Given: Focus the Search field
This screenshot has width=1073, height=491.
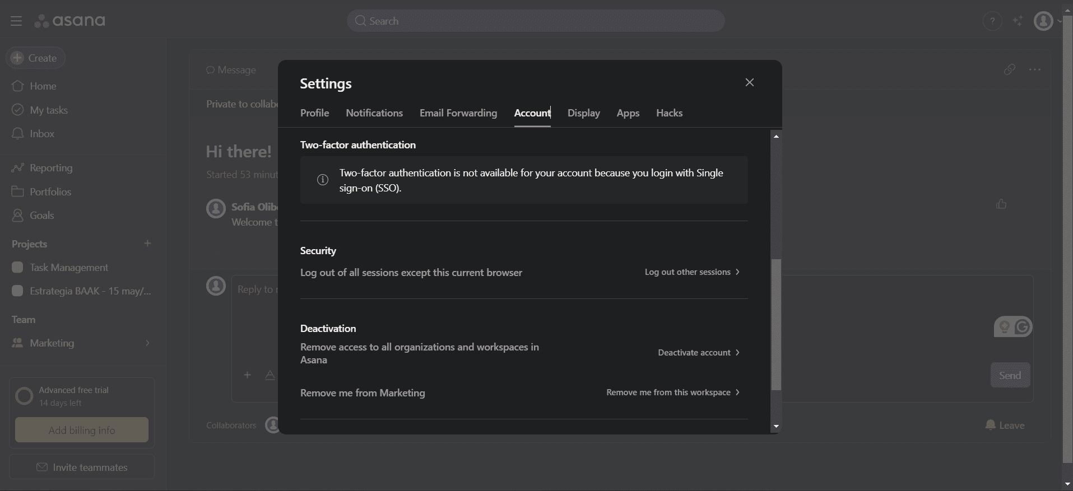Looking at the screenshot, I should [536, 21].
